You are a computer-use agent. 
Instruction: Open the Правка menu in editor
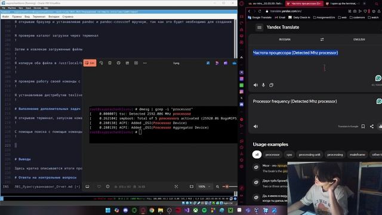pyautogui.click(x=17, y=17)
